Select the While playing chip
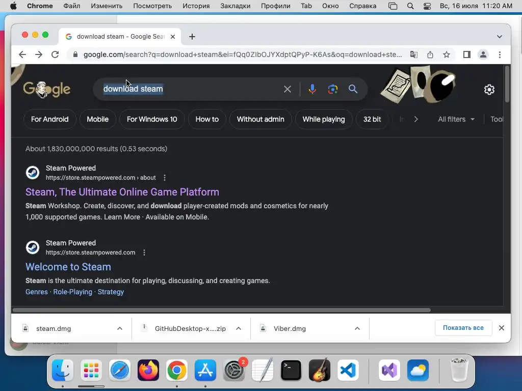Screen dimensions: 522x391 324,119
